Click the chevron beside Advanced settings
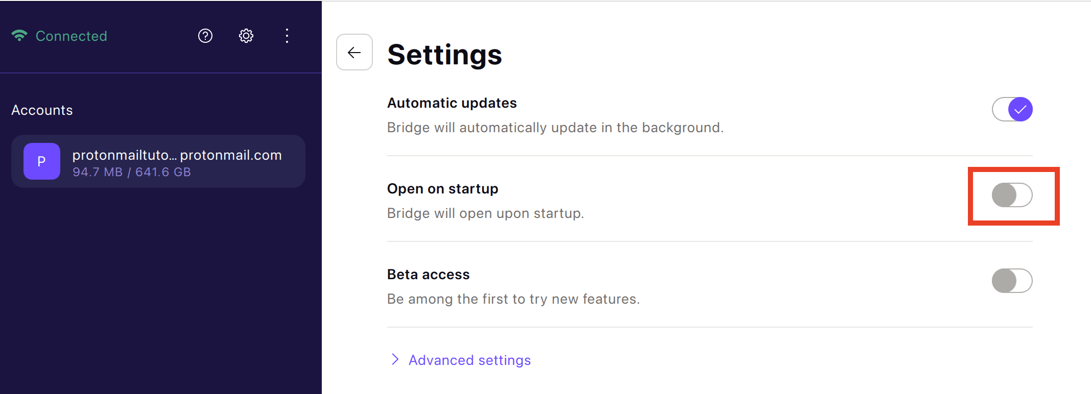Image resolution: width=1091 pixels, height=394 pixels. click(x=395, y=359)
